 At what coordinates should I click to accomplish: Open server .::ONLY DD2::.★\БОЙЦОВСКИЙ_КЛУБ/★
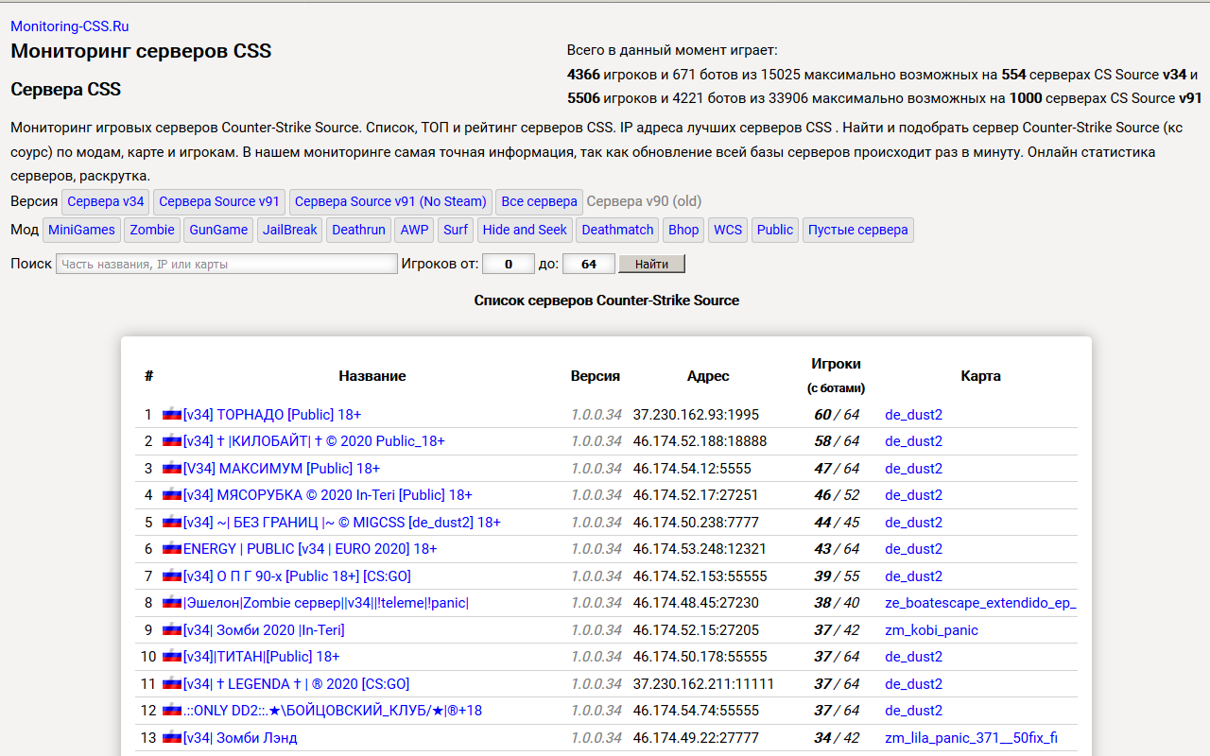(333, 711)
